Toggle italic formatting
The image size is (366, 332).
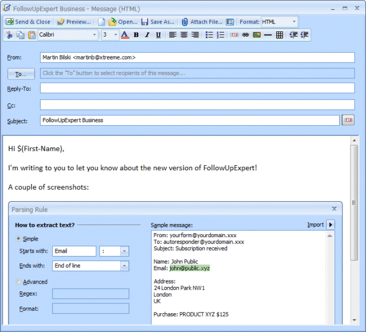[147, 35]
